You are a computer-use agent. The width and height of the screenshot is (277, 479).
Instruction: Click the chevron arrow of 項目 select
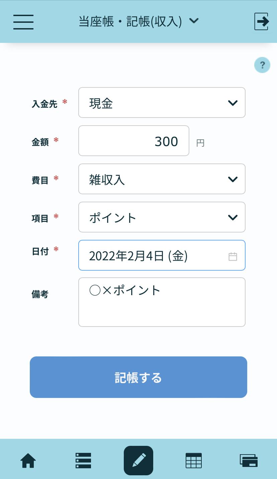tap(233, 217)
